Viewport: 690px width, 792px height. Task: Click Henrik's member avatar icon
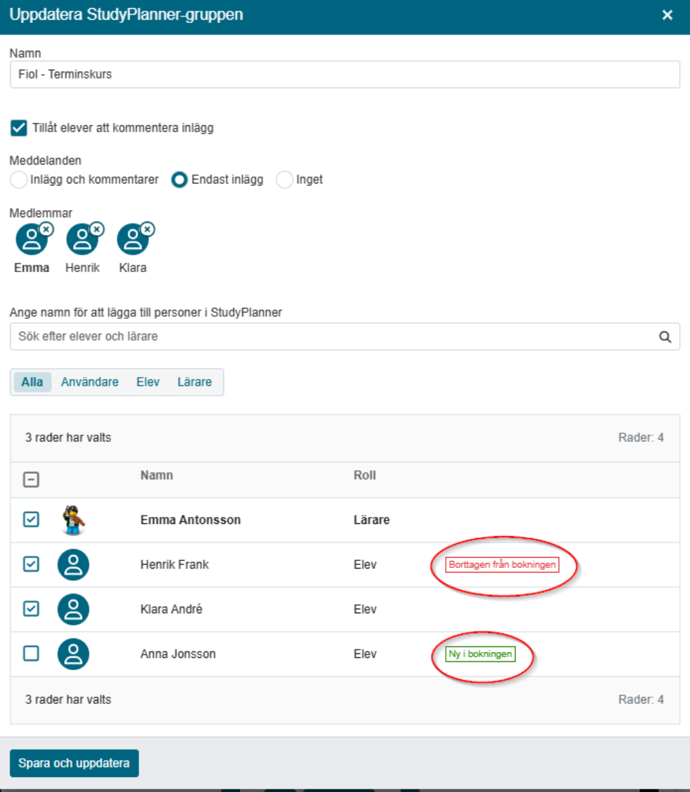(x=82, y=240)
